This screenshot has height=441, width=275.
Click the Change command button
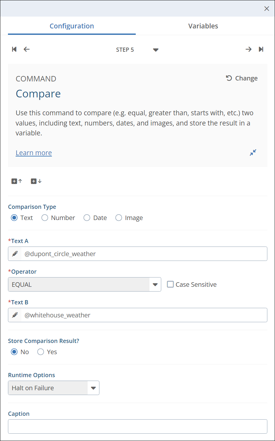pos(242,78)
